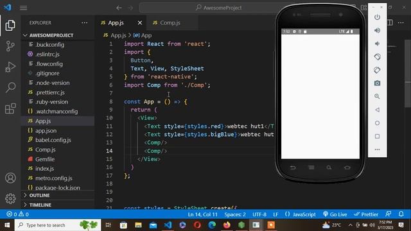Click Prettier in status bar

pos(366,214)
